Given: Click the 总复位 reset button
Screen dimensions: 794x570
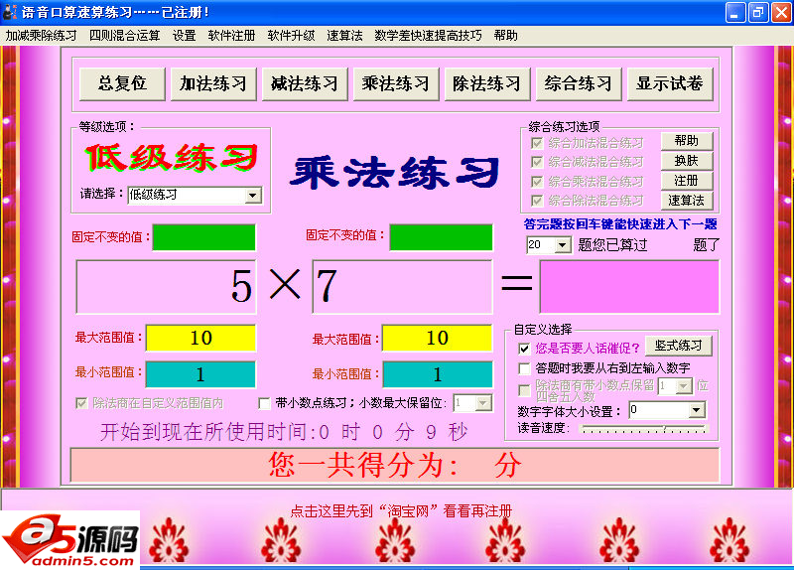Looking at the screenshot, I should [122, 83].
